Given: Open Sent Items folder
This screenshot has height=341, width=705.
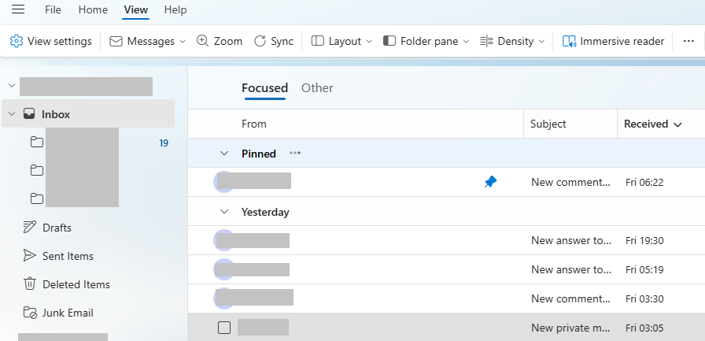Looking at the screenshot, I should [58, 256].
